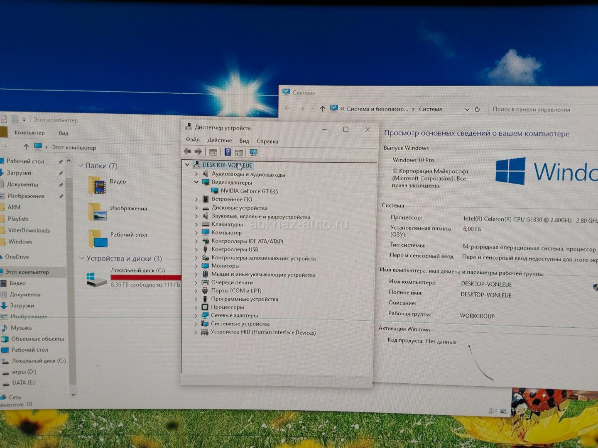Open the Действие menu in Device Manager
The image size is (598, 448).
219,141
